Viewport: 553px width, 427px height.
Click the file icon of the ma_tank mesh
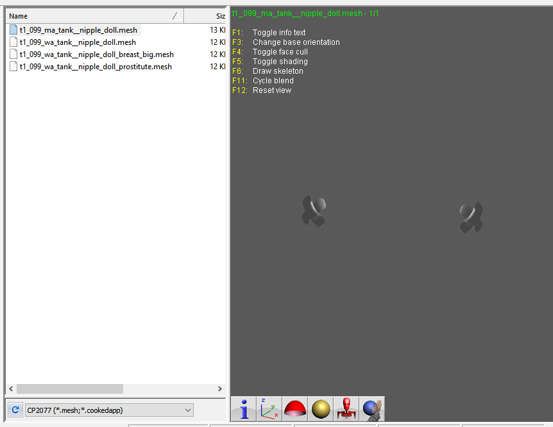[13, 30]
